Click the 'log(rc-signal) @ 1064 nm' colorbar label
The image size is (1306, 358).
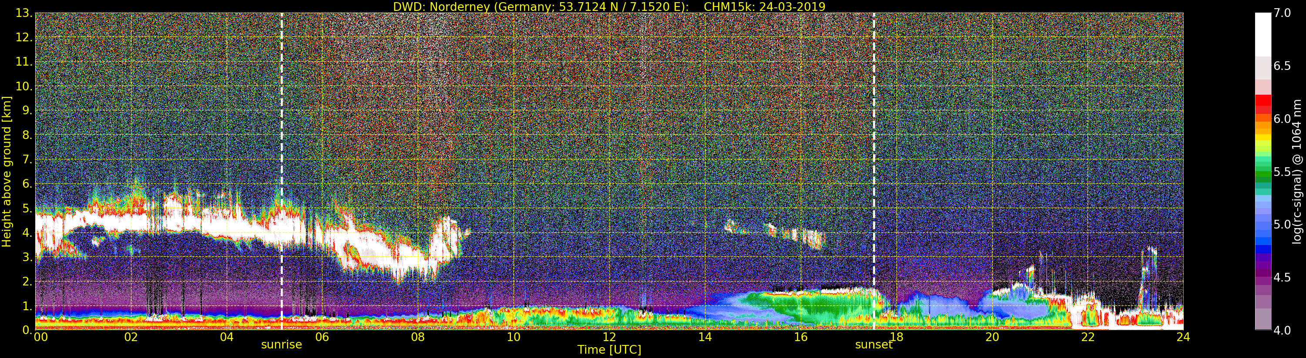coord(1297,172)
